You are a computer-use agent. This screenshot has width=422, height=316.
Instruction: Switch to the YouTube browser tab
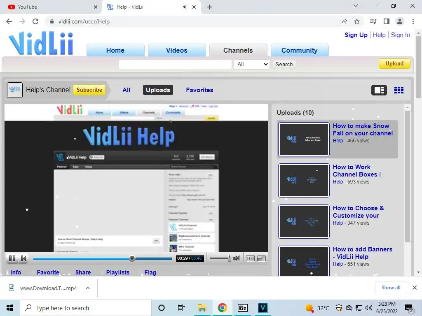pos(51,7)
